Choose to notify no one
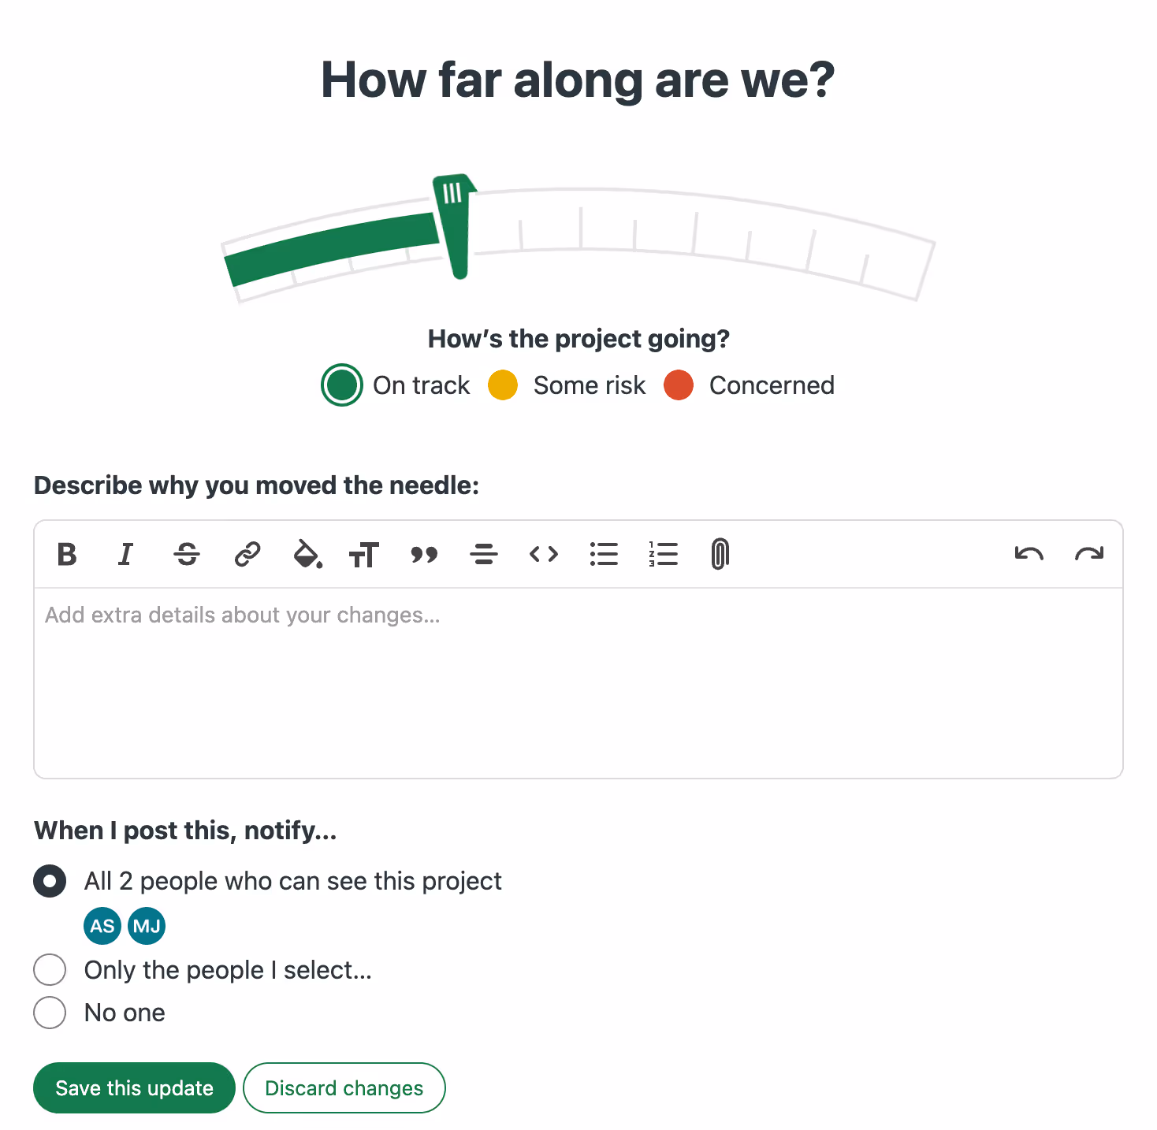 click(50, 1012)
